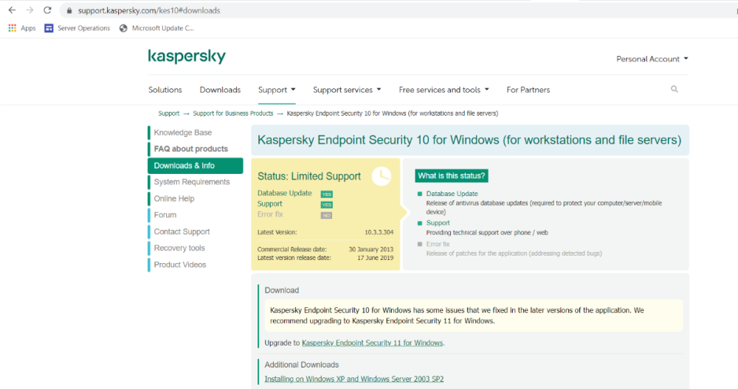Image resolution: width=738 pixels, height=389 pixels.
Task: Click the Support breadcrumb link
Action: coord(168,113)
